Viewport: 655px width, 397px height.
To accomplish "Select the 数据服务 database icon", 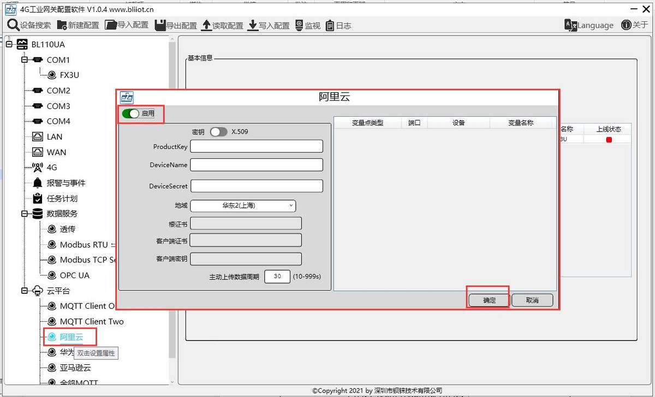I will (x=38, y=214).
